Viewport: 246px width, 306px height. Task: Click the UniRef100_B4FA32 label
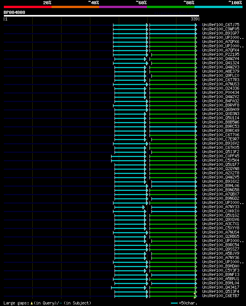click(x=221, y=101)
